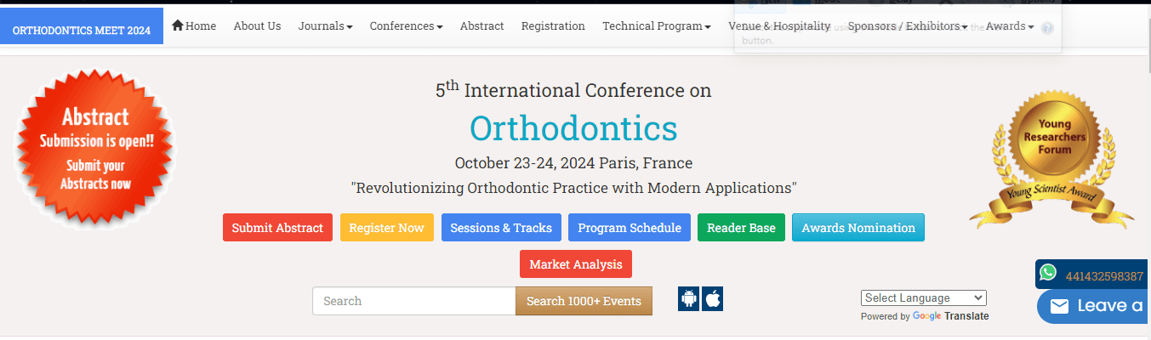Expand the Journals dropdown menu
This screenshot has height=340, width=1151.
[325, 26]
